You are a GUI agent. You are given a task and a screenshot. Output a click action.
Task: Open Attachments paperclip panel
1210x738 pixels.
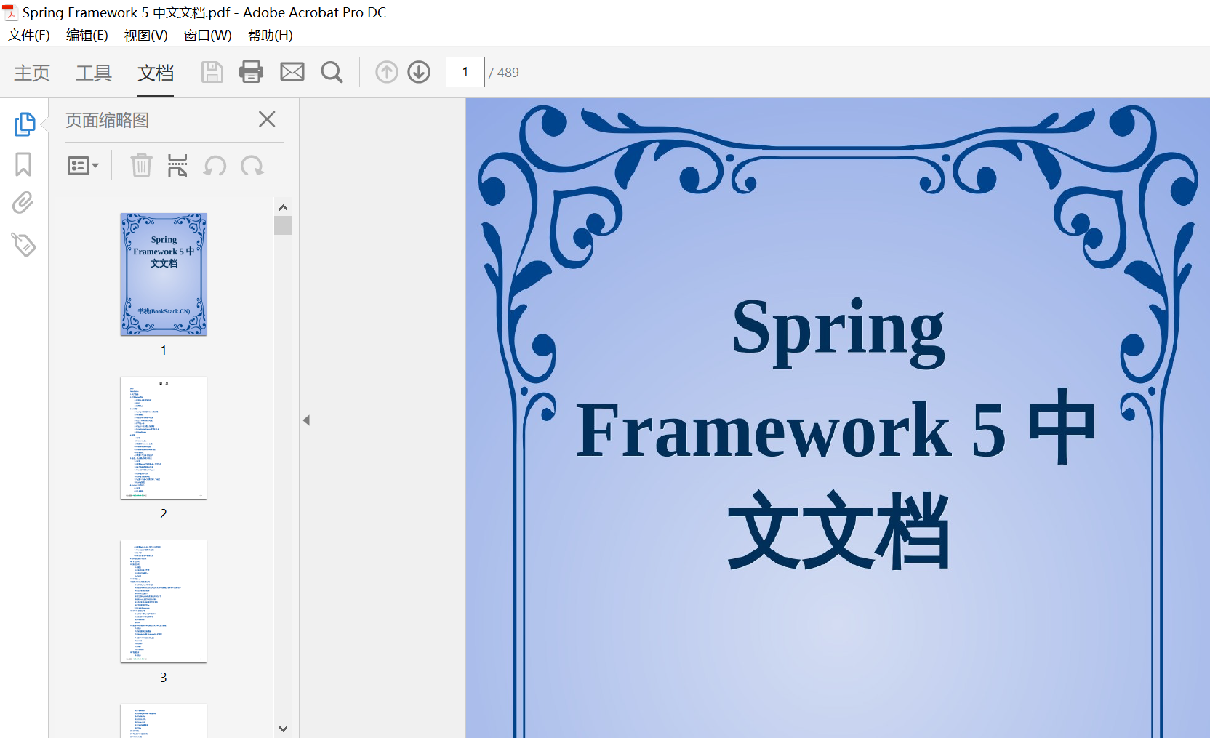(23, 203)
